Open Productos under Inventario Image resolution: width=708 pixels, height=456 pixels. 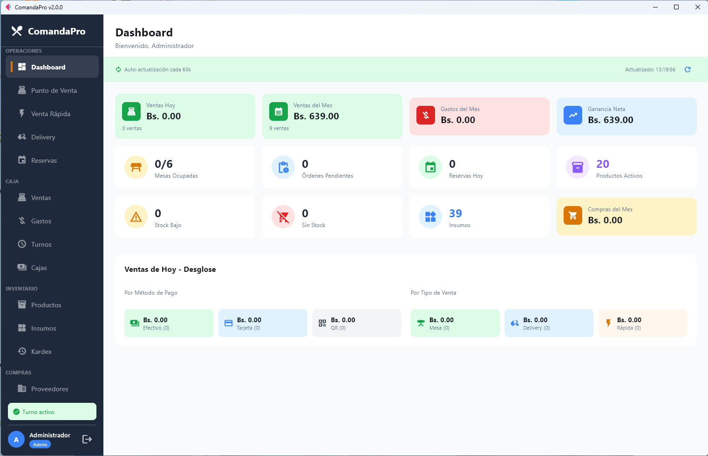click(x=52, y=304)
